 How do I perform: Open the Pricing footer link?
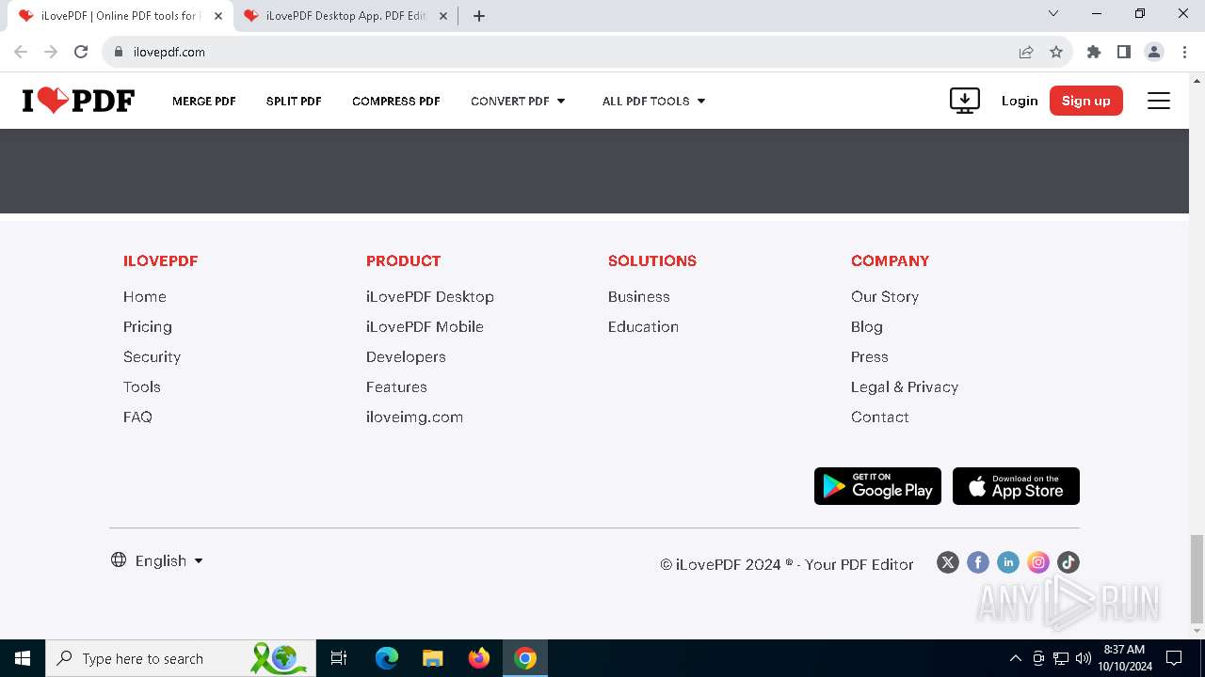(x=148, y=326)
